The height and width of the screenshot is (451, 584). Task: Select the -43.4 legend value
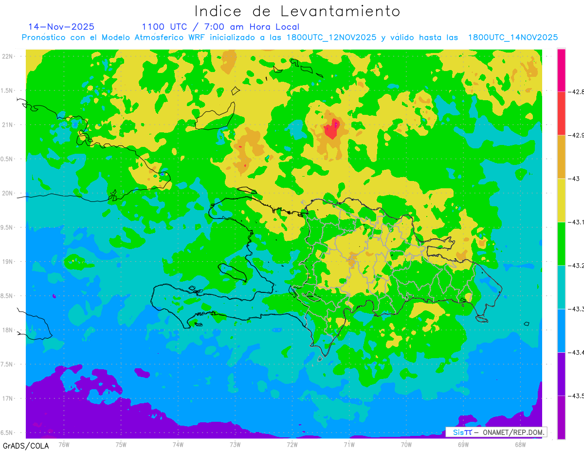576,352
